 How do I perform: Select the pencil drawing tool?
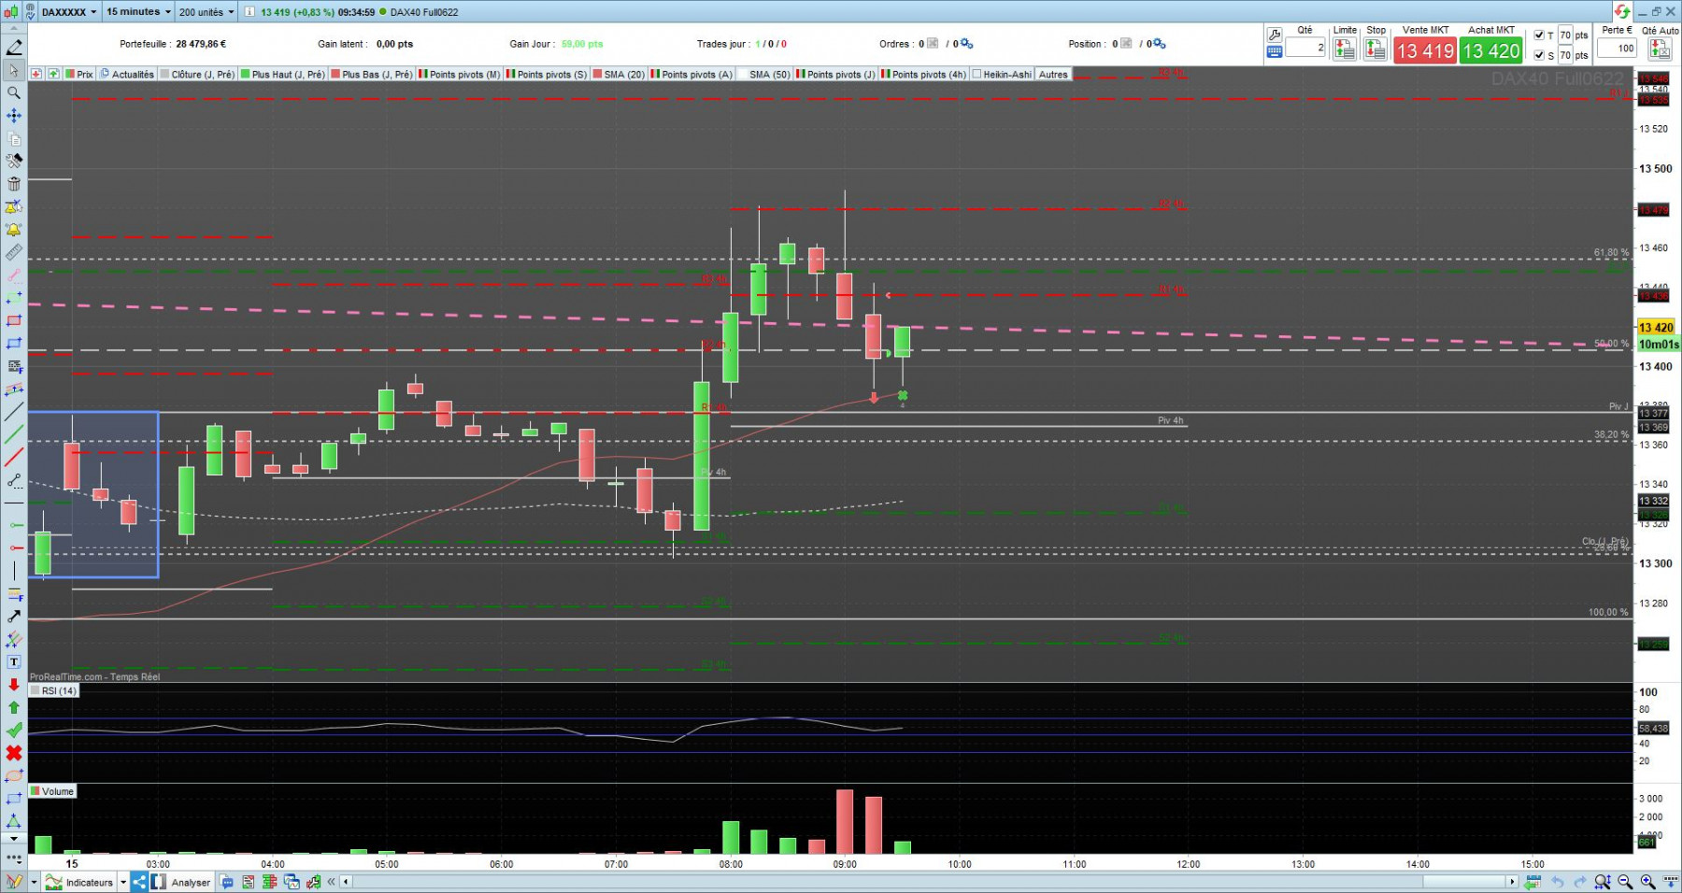click(14, 48)
